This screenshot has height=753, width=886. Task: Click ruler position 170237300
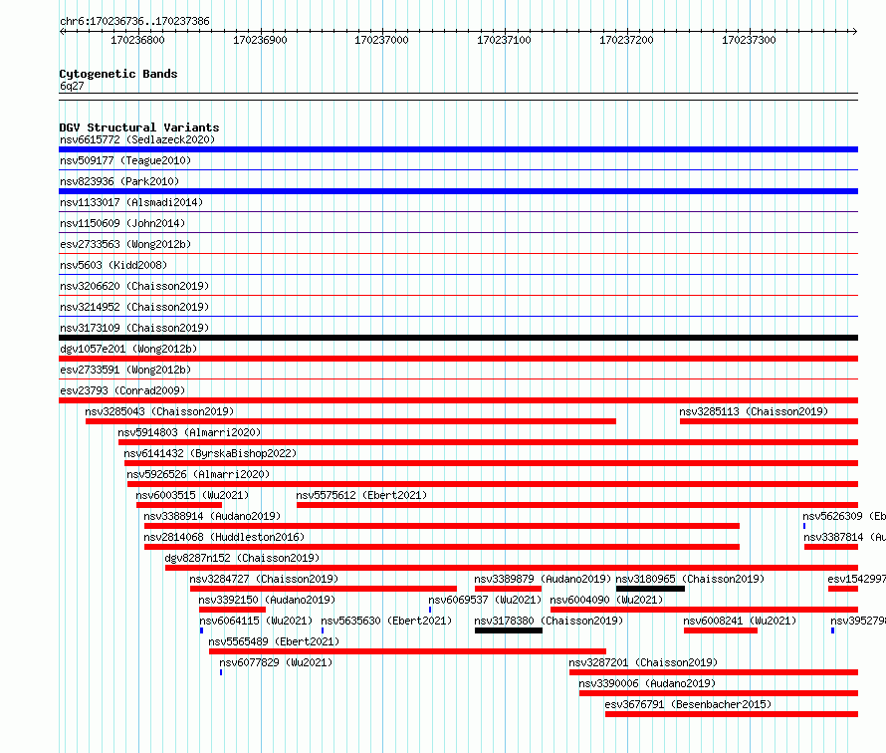[749, 40]
